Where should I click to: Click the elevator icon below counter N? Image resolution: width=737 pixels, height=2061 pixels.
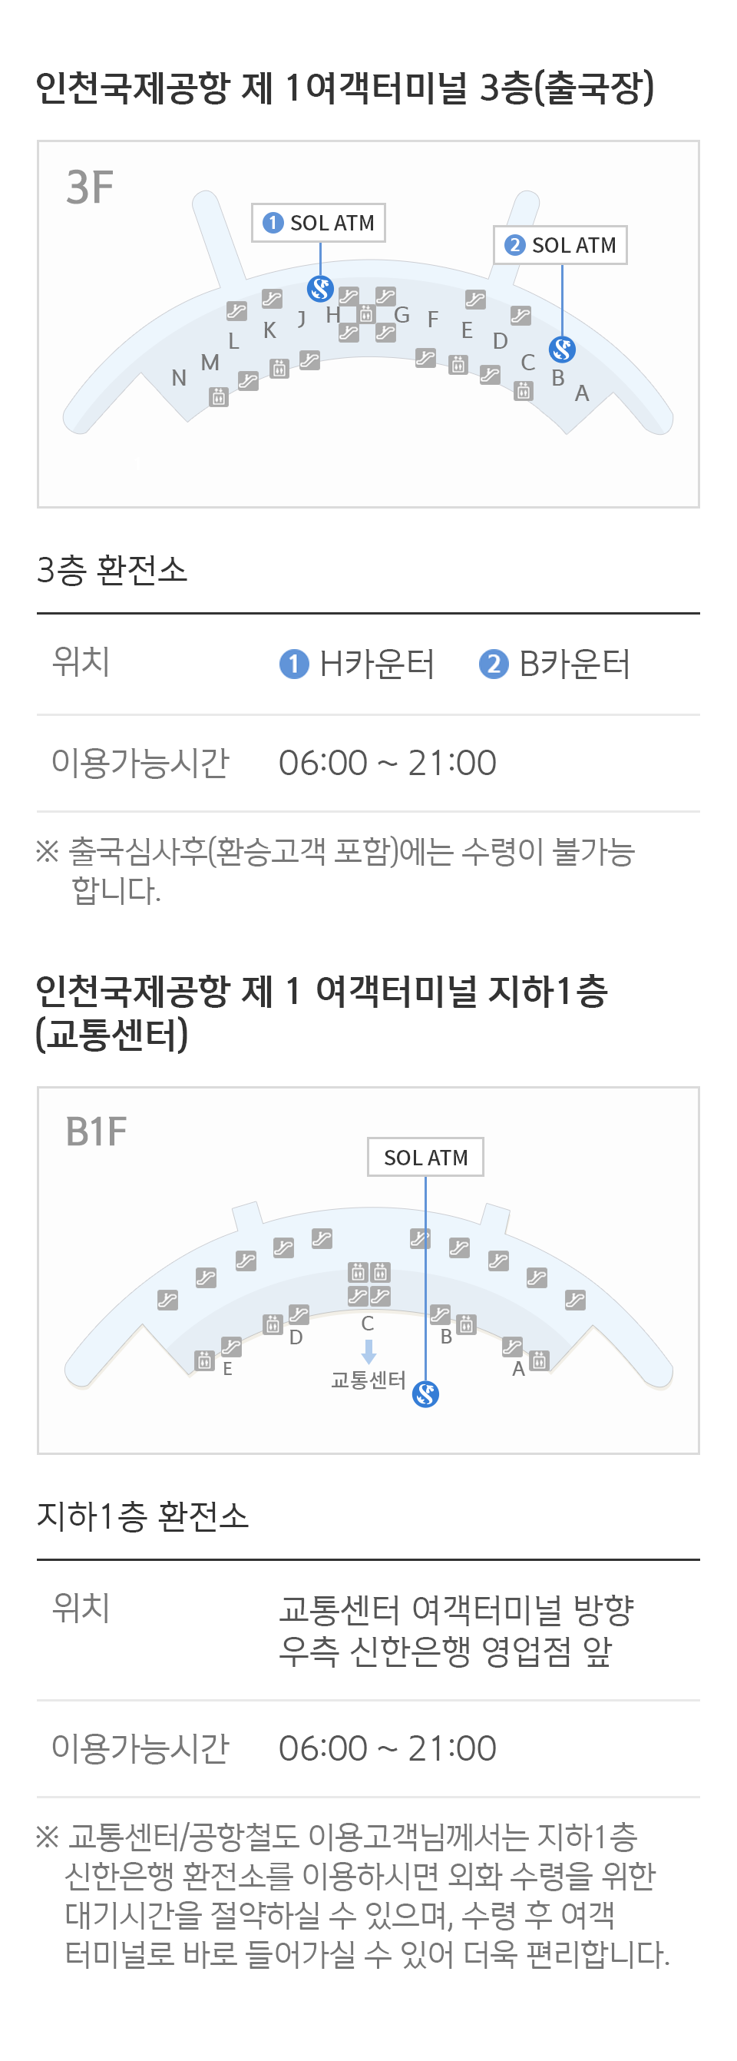pyautogui.click(x=218, y=397)
